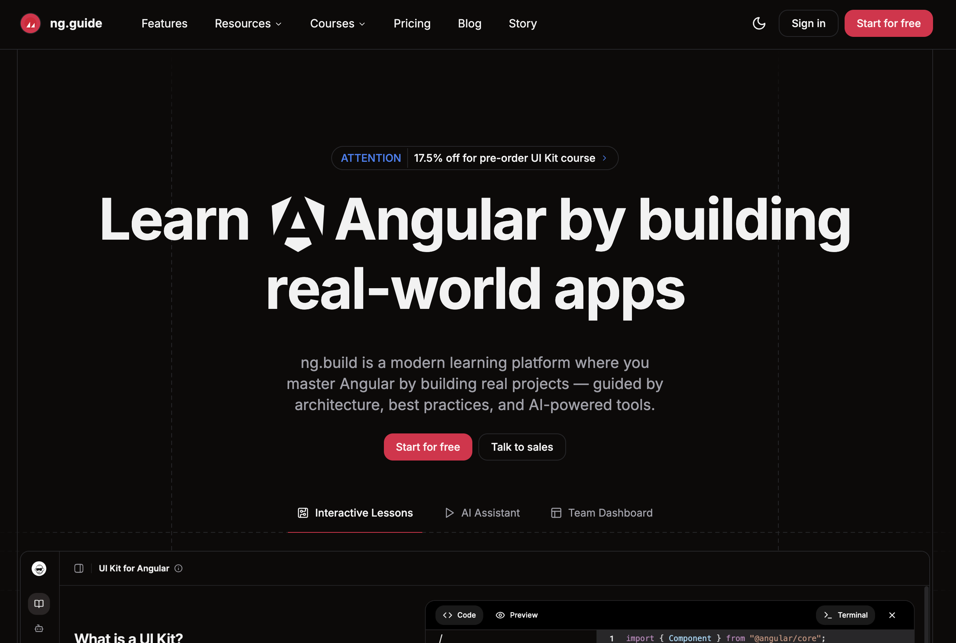The width and height of the screenshot is (956, 643).
Task: Show the Code view tab
Action: point(459,615)
